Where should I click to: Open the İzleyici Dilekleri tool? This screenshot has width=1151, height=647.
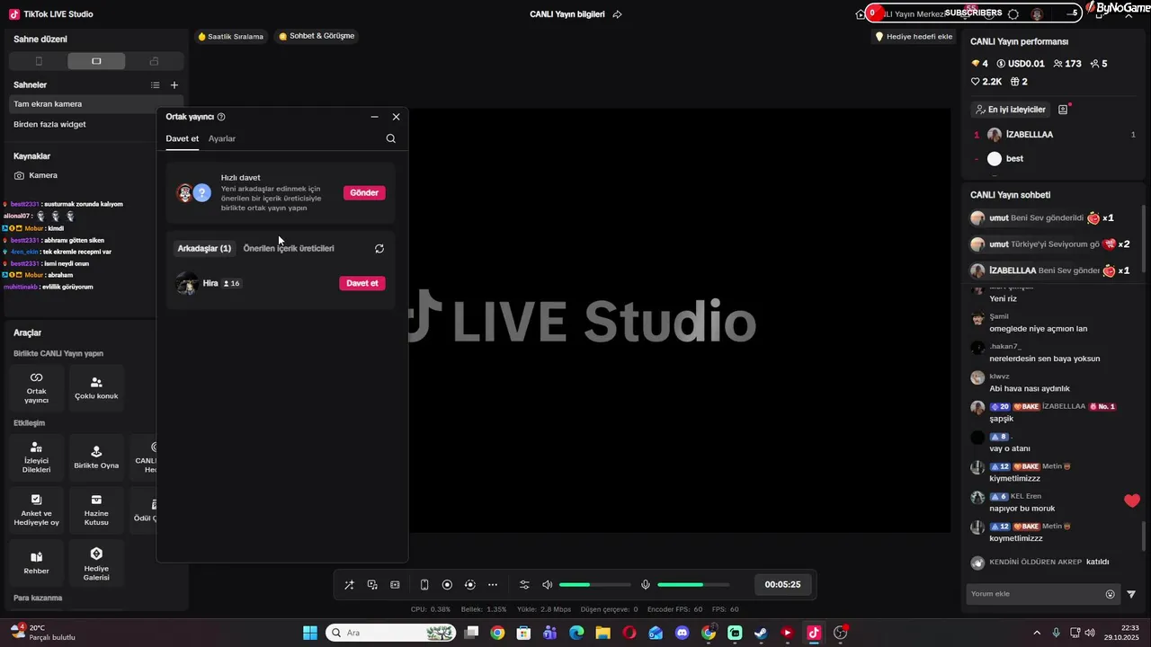37,458
